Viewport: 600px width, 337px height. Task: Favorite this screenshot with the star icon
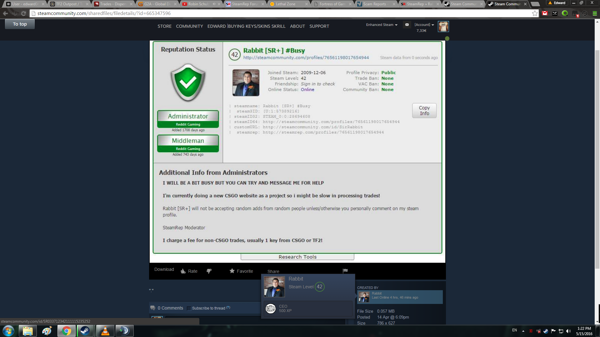(232, 271)
